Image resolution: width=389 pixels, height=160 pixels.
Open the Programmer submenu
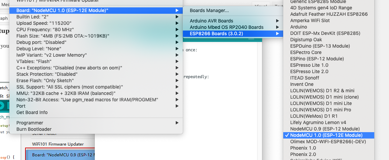(x=96, y=123)
